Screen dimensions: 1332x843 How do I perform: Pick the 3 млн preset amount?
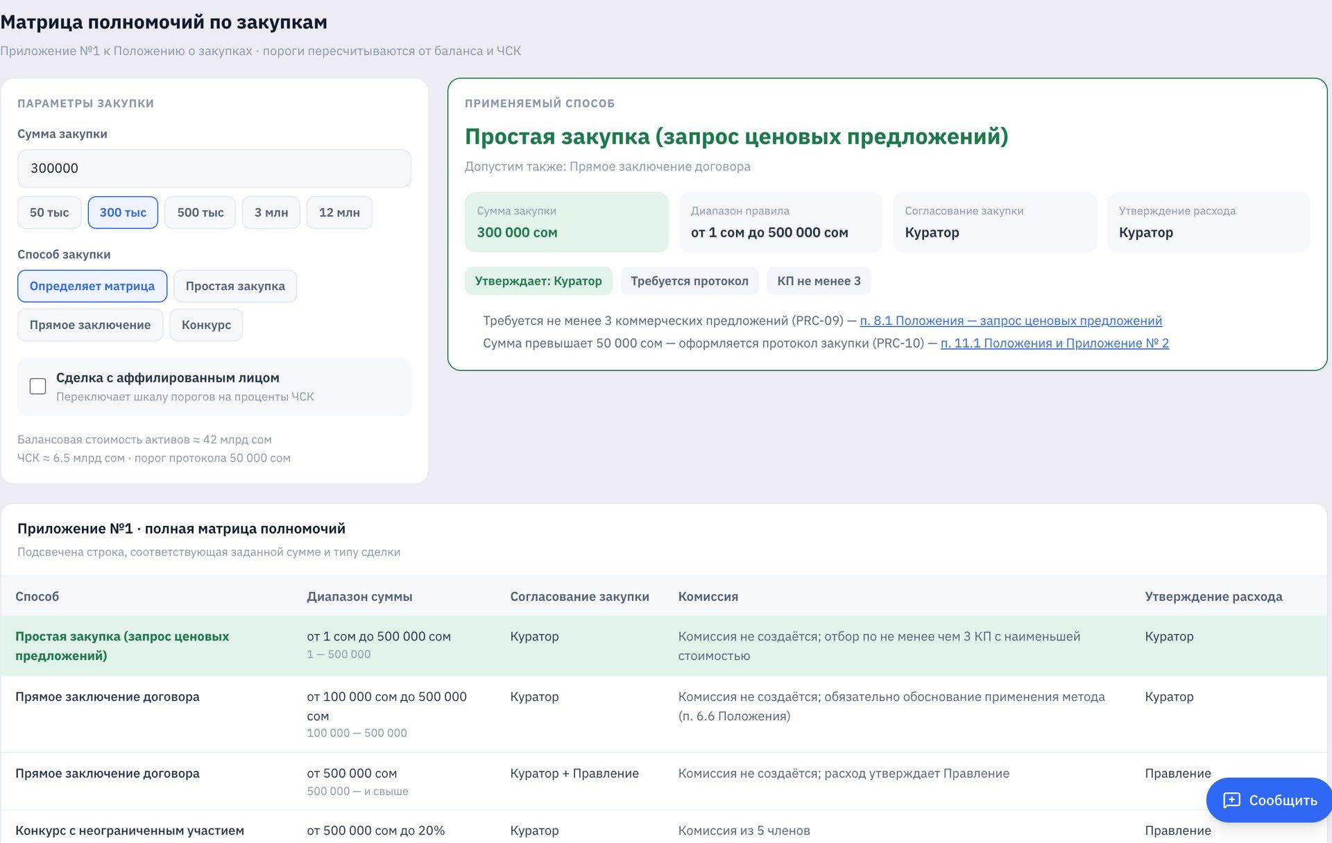(271, 212)
